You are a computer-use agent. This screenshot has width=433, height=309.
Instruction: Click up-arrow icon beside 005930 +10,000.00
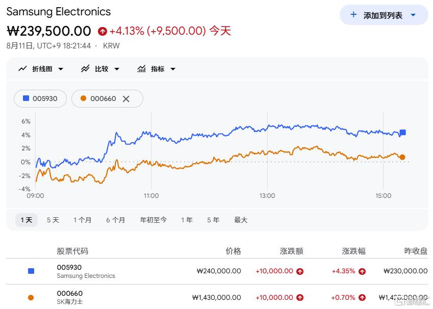point(300,271)
